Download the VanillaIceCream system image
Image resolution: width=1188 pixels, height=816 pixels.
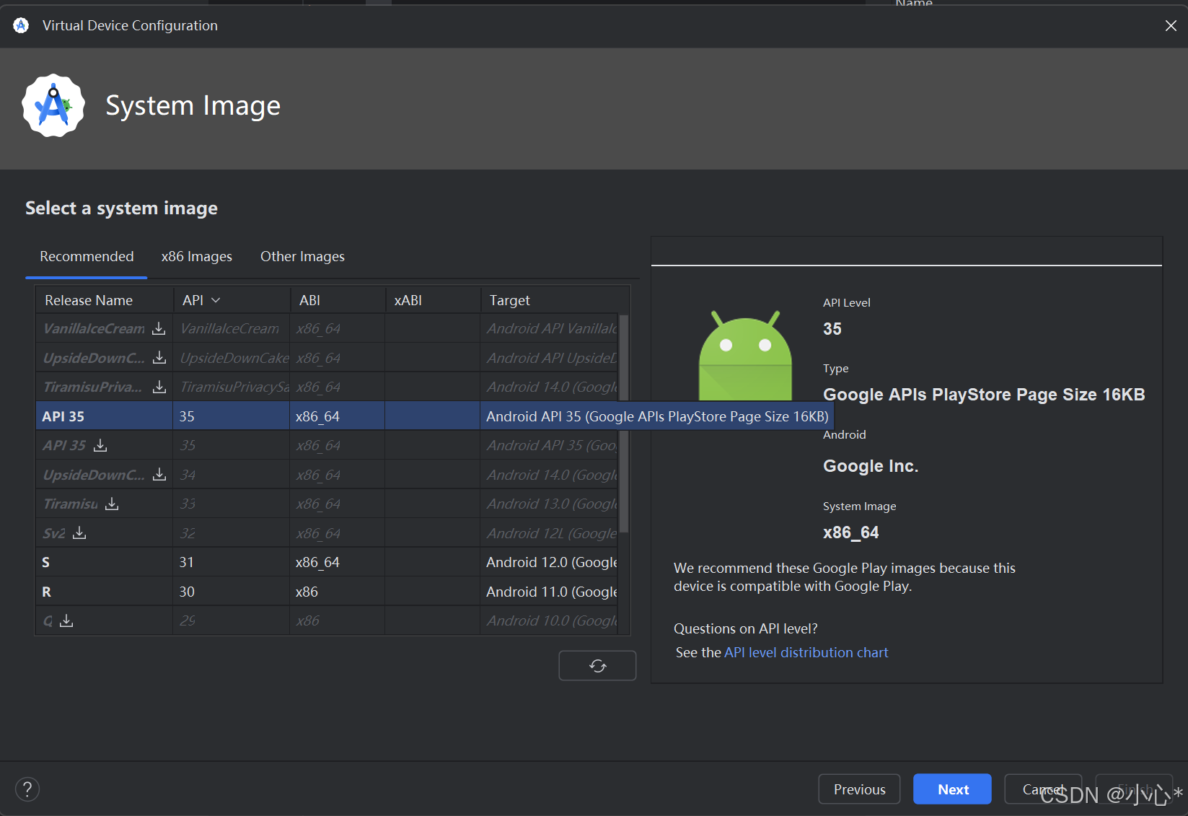pyautogui.click(x=159, y=329)
